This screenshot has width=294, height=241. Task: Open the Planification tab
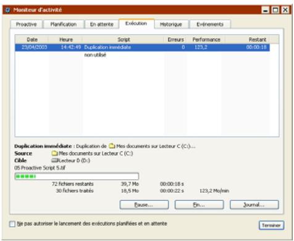(64, 24)
